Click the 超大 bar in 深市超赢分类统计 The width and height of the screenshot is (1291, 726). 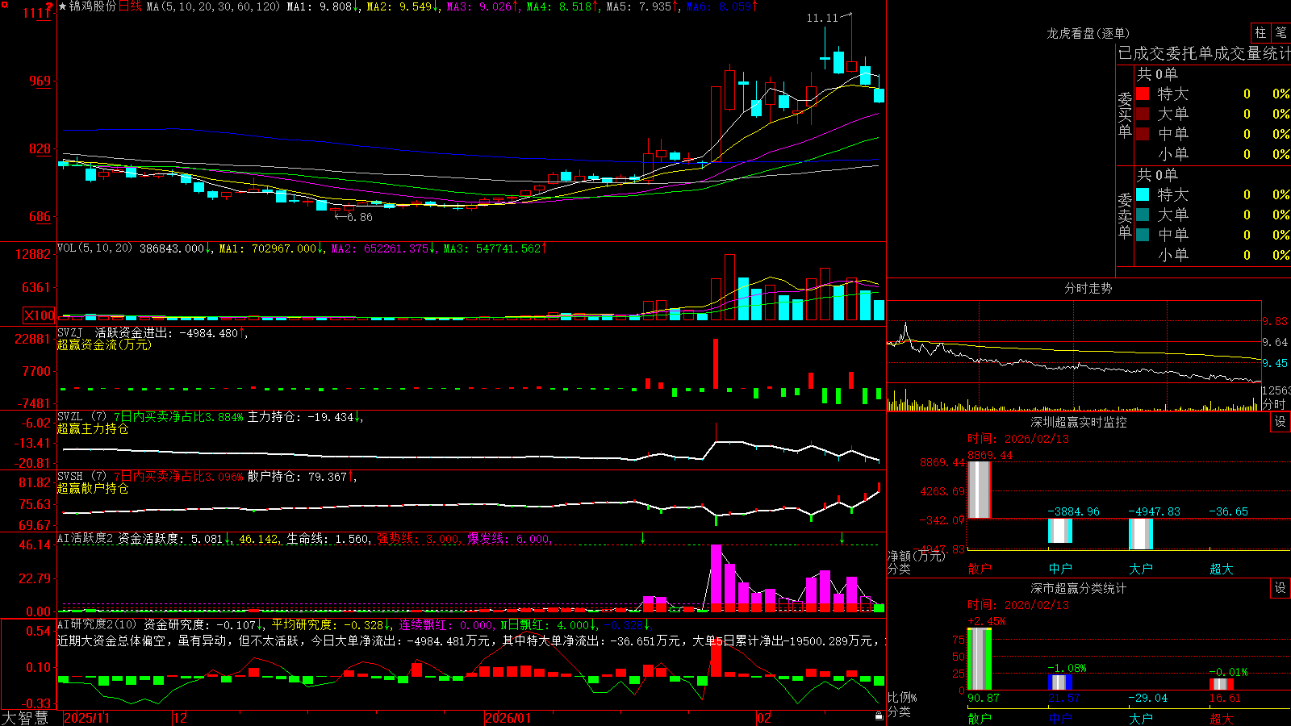pos(1221,684)
